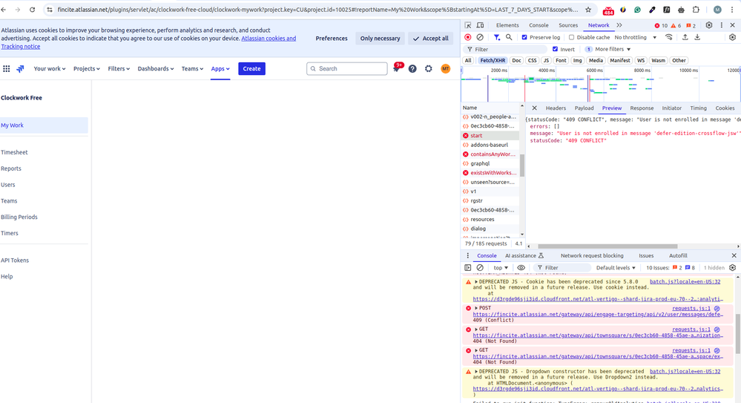
Task: Open Jira notifications bell with 9+ badge
Action: click(397, 68)
